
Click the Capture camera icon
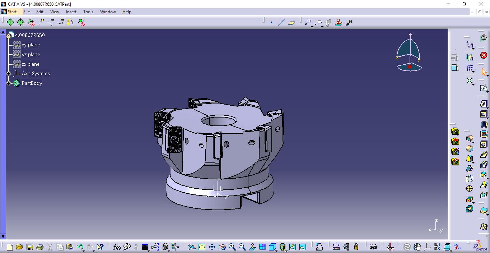tap(373, 247)
